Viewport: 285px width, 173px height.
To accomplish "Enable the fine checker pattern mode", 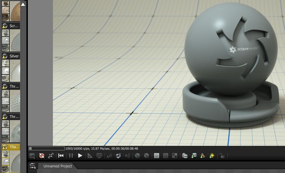I will pyautogui.click(x=157, y=156).
